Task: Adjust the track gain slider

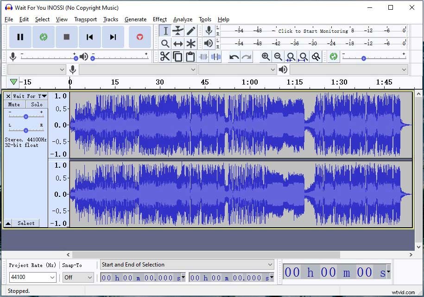Action: pyautogui.click(x=26, y=116)
